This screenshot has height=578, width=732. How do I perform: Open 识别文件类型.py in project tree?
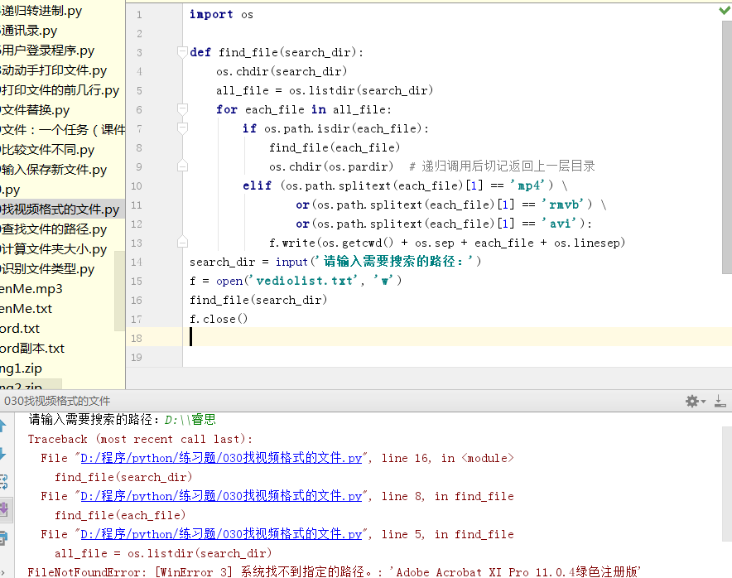(x=47, y=269)
